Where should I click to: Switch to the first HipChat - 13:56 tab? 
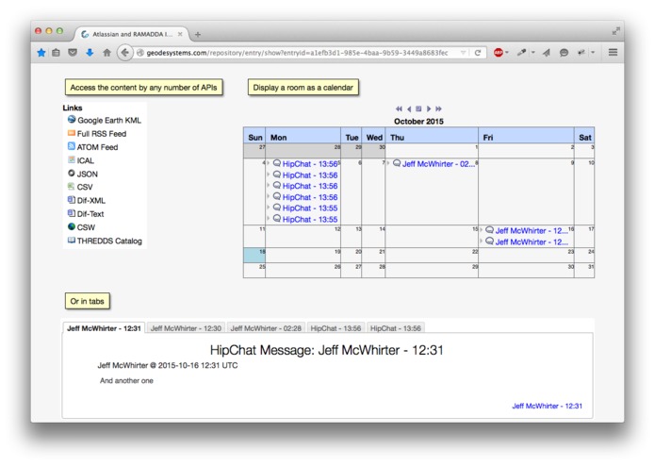pyautogui.click(x=336, y=328)
